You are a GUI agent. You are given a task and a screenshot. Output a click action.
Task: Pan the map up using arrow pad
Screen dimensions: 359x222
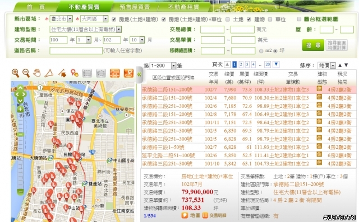coord(20,88)
